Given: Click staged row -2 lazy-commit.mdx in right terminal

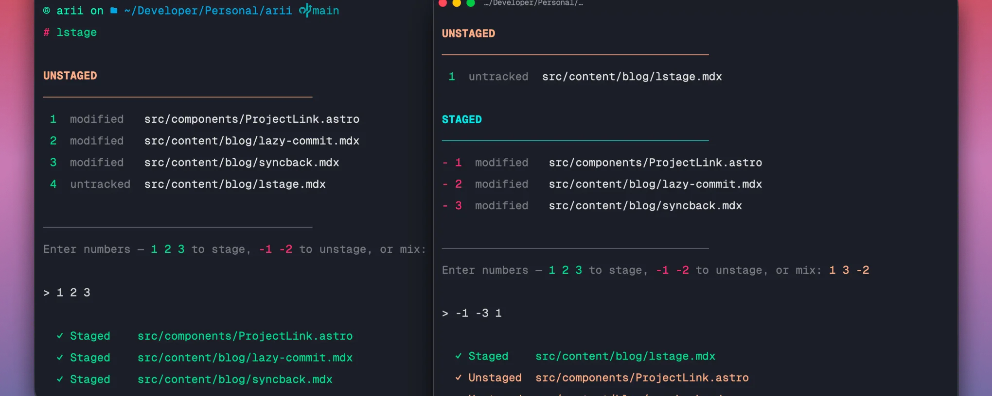Looking at the screenshot, I should pyautogui.click(x=602, y=184).
